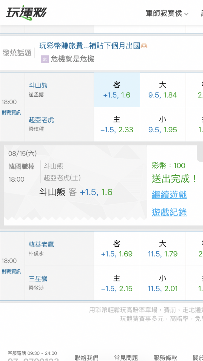Select 小 9.5, 1.95 option
This screenshot has height=361, width=203.
(163, 124)
